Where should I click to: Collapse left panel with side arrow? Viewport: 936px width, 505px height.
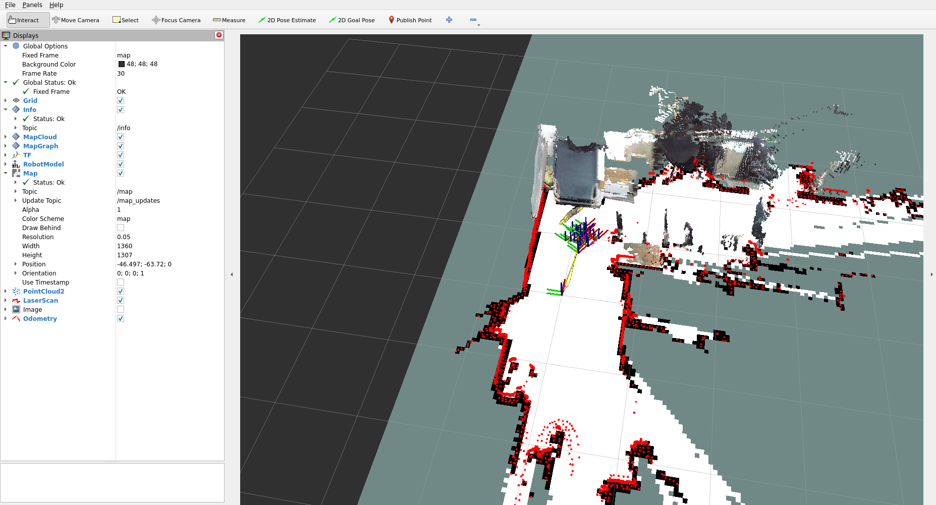[x=232, y=274]
